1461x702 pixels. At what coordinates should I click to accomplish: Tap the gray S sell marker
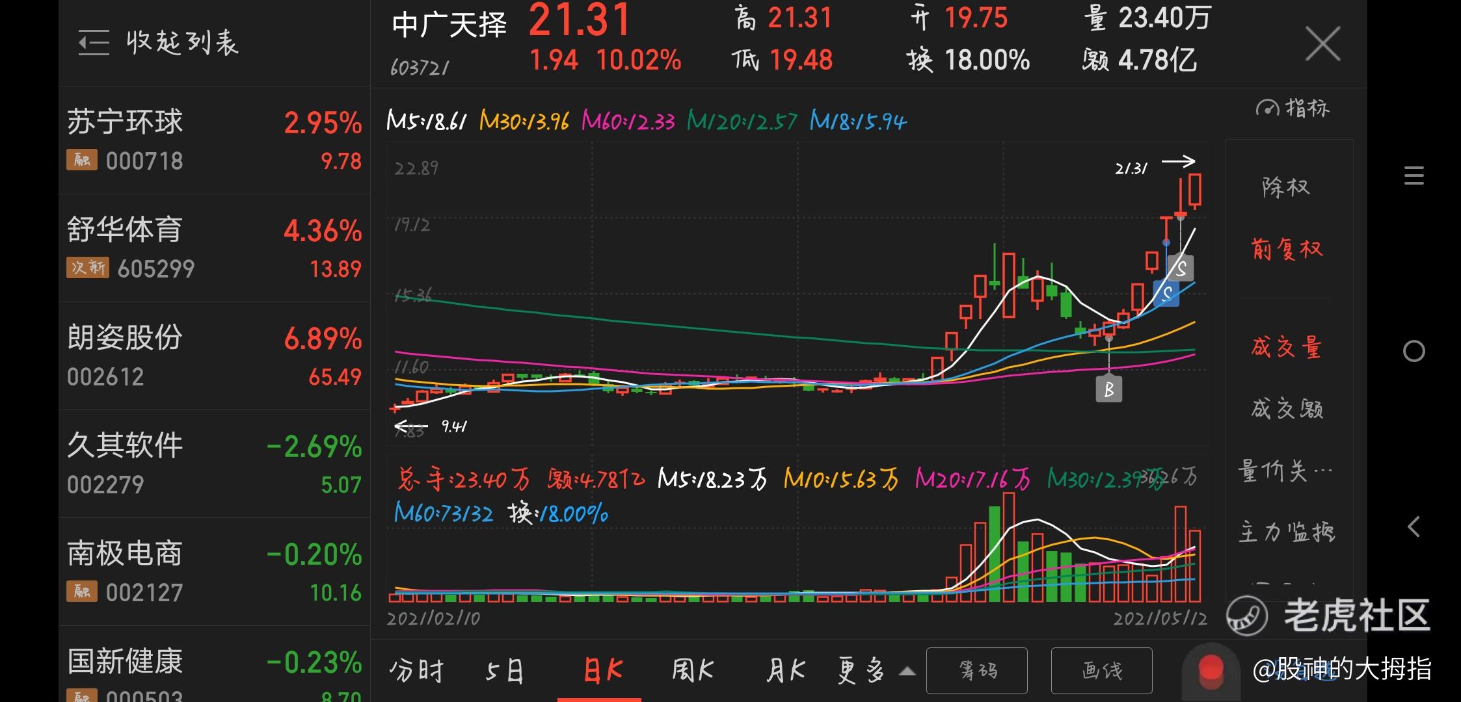(1181, 268)
